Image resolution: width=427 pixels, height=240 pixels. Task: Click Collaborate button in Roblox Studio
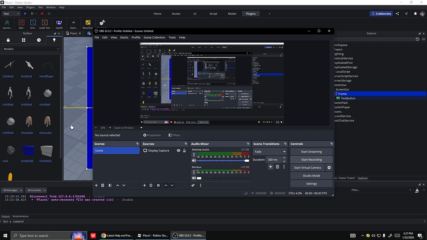(381, 14)
